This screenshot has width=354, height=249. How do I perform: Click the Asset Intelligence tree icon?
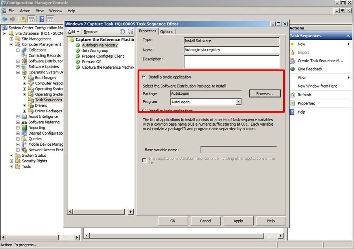24,117
